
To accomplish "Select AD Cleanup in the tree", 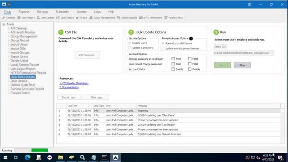I will click(x=18, y=28).
